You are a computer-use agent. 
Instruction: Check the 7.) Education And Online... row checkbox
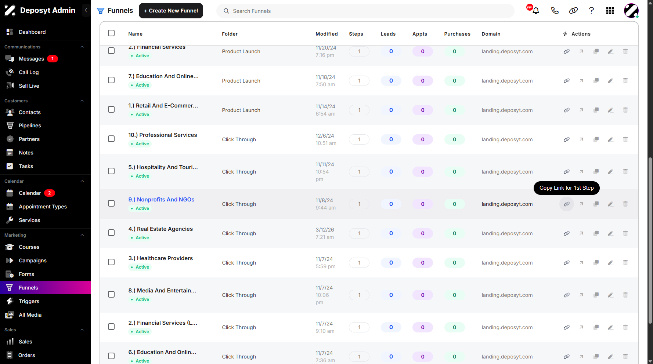(111, 80)
